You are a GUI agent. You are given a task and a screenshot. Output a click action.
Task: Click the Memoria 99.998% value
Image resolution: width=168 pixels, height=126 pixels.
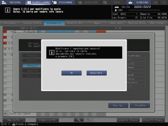[x=162, y=14]
